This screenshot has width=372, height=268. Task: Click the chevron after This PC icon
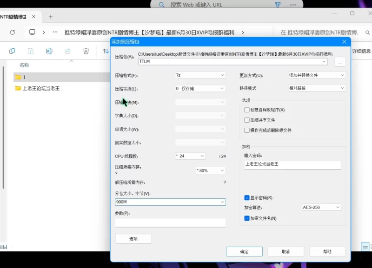(x=44, y=32)
